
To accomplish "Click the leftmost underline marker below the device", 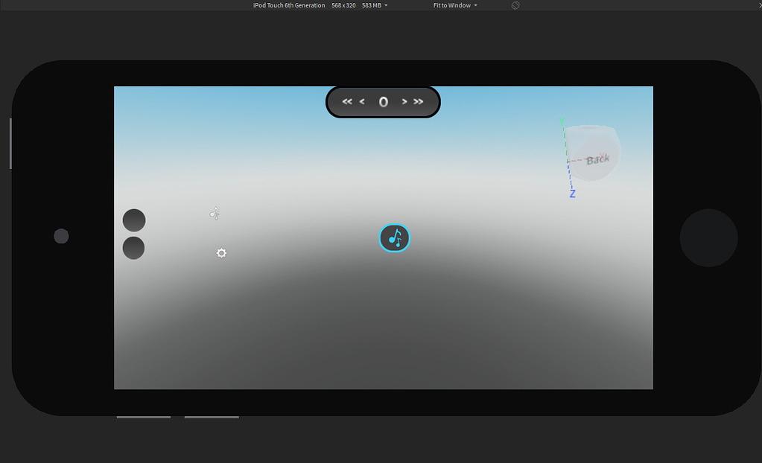I will 143,417.
